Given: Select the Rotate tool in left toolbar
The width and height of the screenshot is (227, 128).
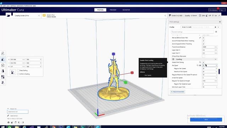Looking at the screenshot, I should (3, 65).
